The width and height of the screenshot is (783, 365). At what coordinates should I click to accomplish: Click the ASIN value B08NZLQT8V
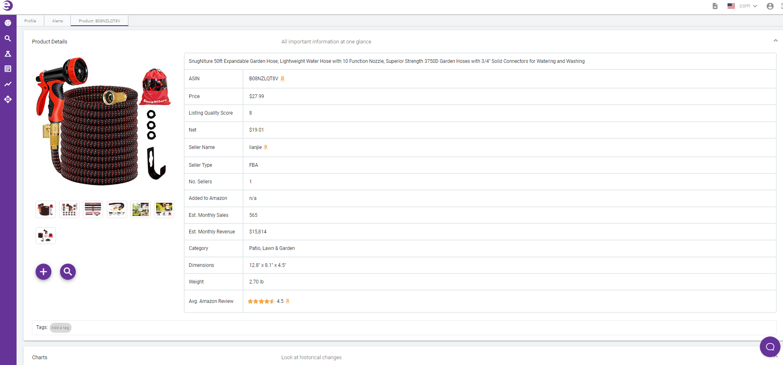click(264, 79)
